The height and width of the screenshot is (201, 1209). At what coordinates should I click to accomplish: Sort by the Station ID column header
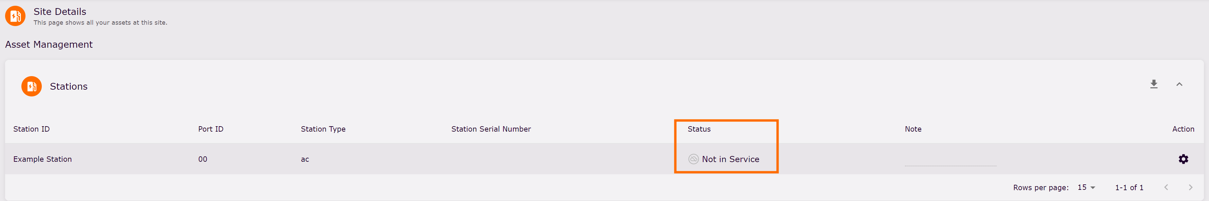(x=32, y=129)
